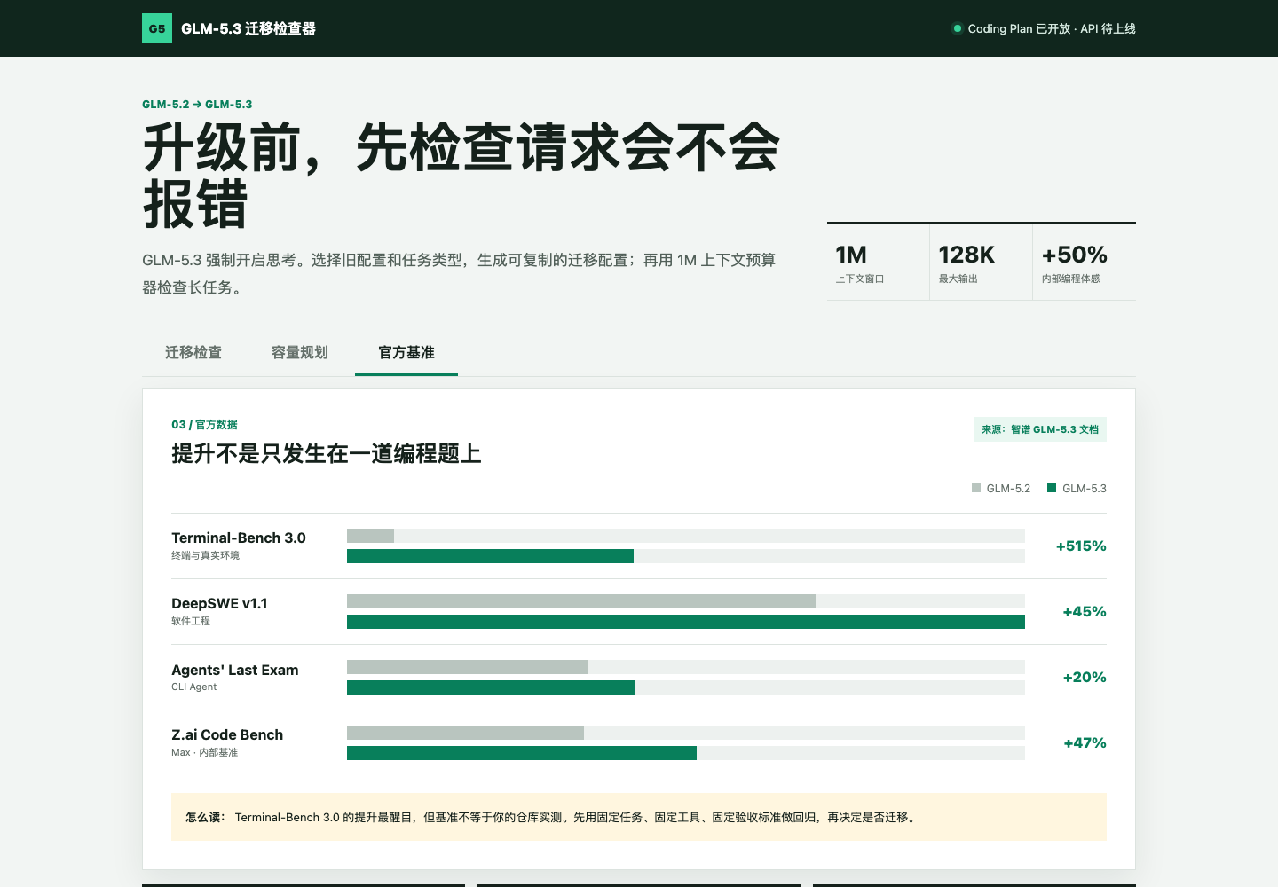
Task: Click the CLI Agent subtitle
Action: (x=193, y=687)
